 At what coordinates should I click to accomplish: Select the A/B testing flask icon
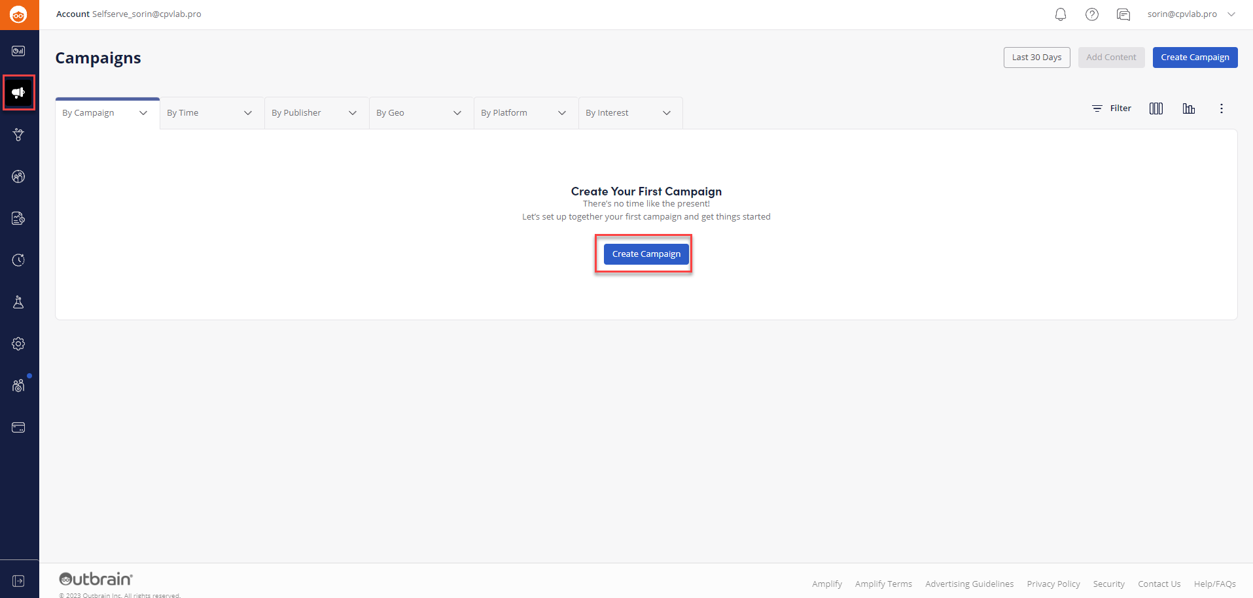click(18, 301)
